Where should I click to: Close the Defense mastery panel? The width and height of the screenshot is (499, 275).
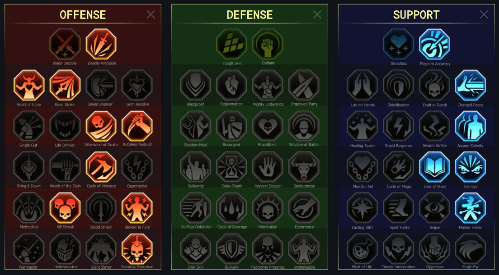317,14
